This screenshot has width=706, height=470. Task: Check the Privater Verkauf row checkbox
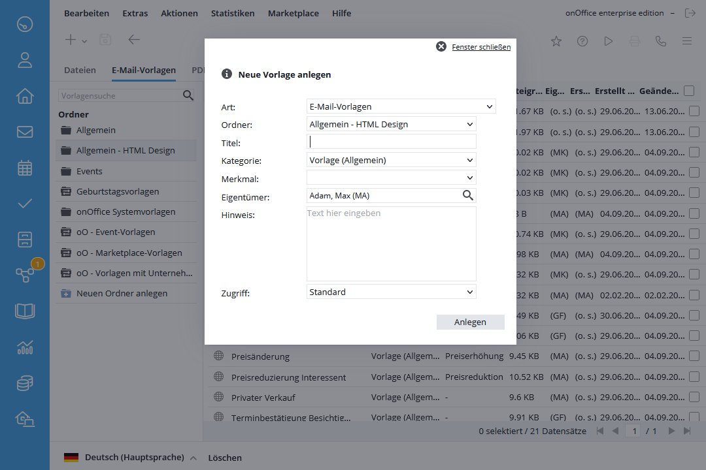click(x=694, y=397)
